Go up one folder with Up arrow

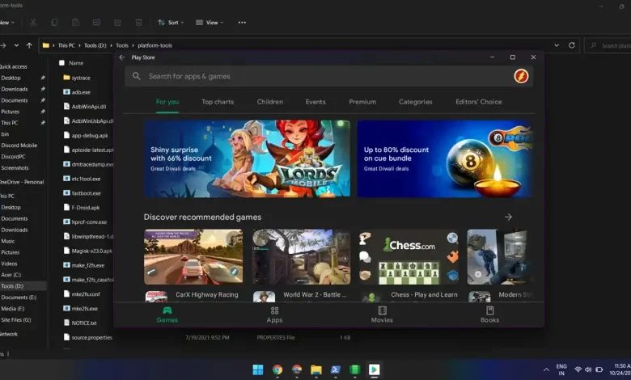[x=29, y=45]
